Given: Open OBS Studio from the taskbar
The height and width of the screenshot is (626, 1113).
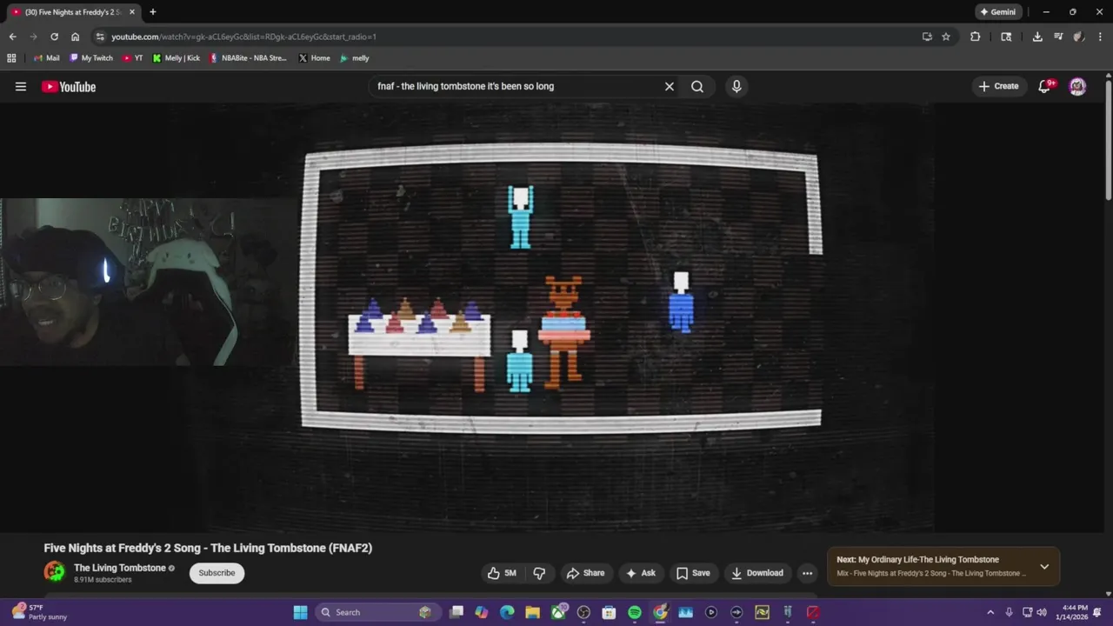Looking at the screenshot, I should coord(583,612).
